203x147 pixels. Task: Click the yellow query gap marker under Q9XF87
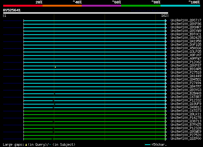[55, 67]
